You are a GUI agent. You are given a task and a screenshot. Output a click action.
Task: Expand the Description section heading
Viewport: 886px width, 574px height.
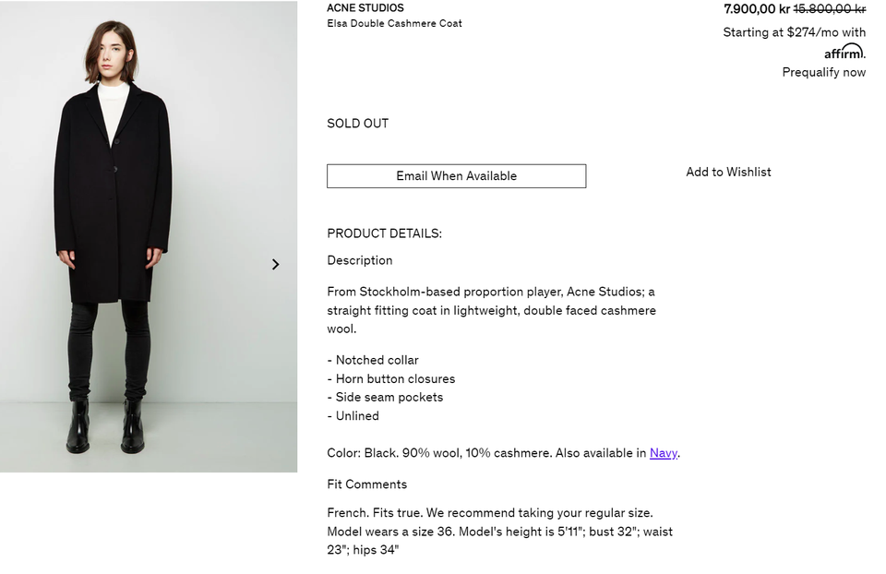(x=360, y=260)
